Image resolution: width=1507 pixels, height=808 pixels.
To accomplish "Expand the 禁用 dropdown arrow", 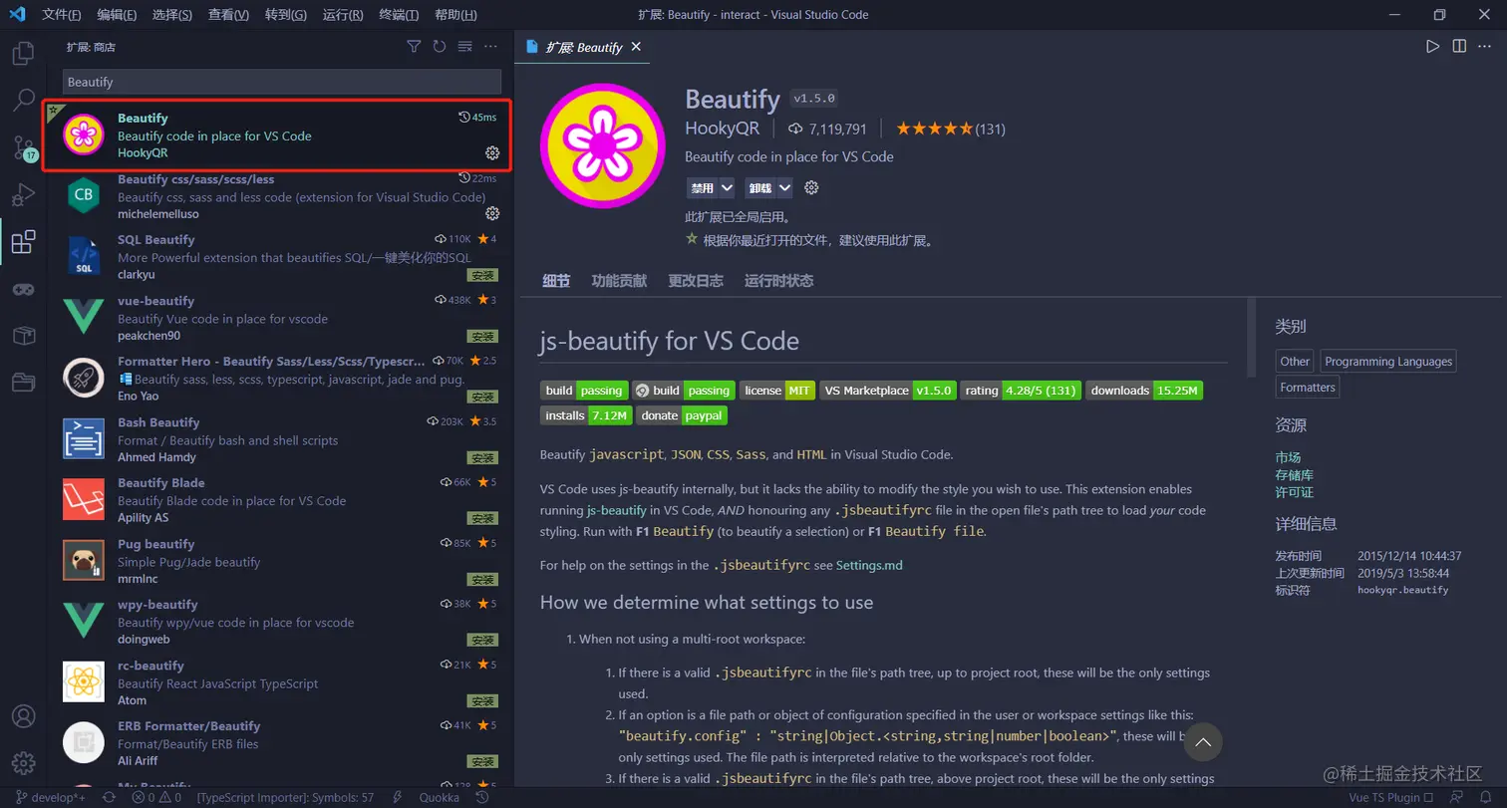I will click(727, 187).
